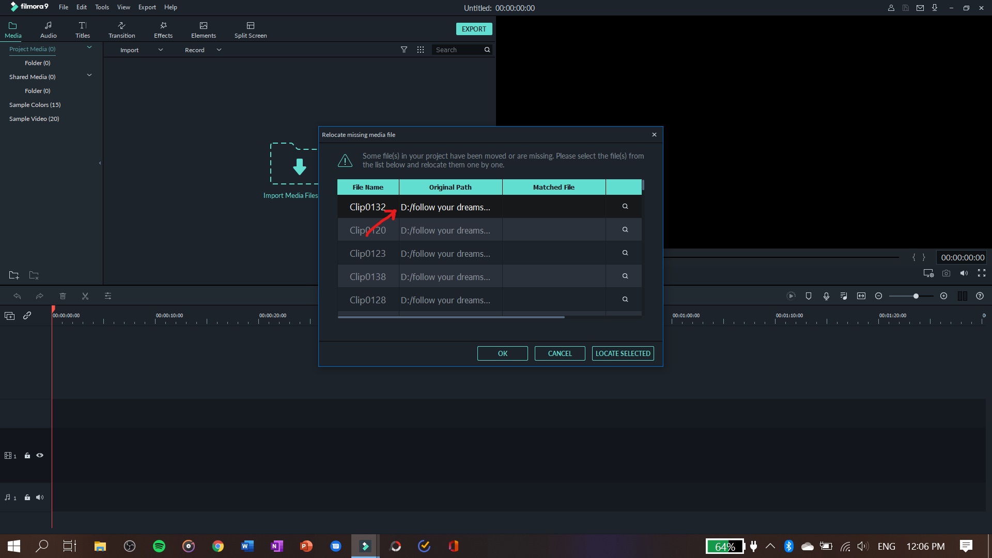
Task: Click OK in relocate dialog
Action: coord(503,353)
